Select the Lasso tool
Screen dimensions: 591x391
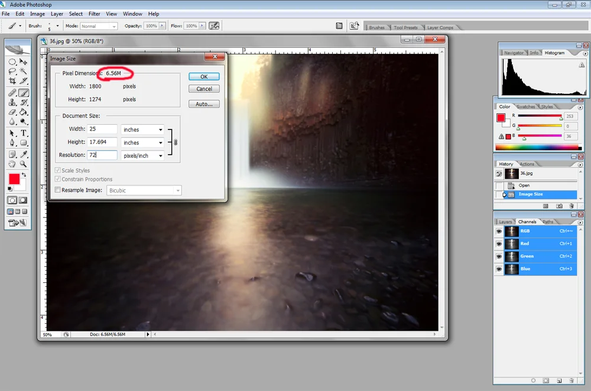[12, 71]
